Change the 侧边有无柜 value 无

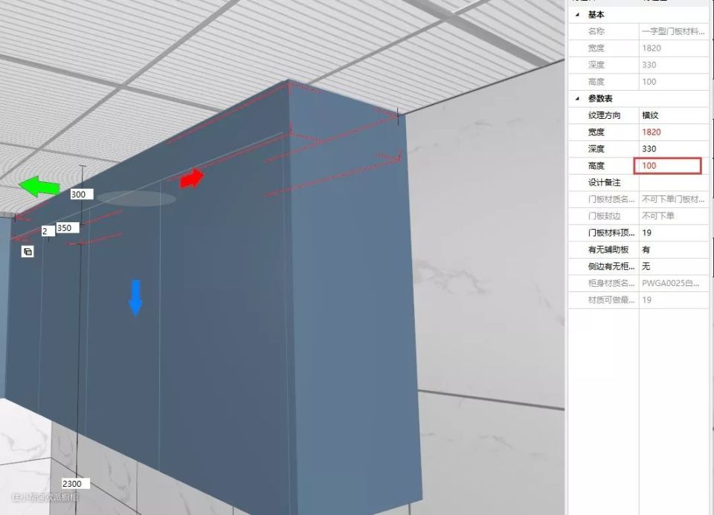pos(673,266)
